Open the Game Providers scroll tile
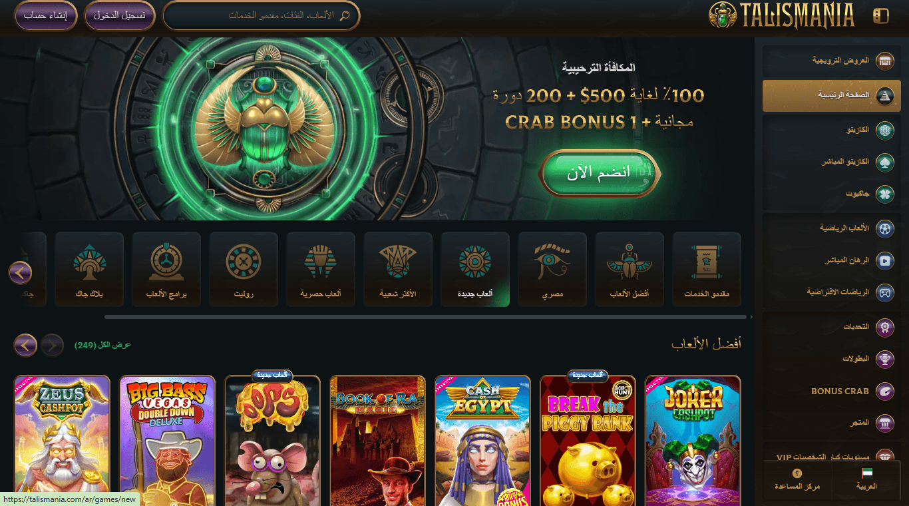This screenshot has height=506, width=909. coord(707,270)
